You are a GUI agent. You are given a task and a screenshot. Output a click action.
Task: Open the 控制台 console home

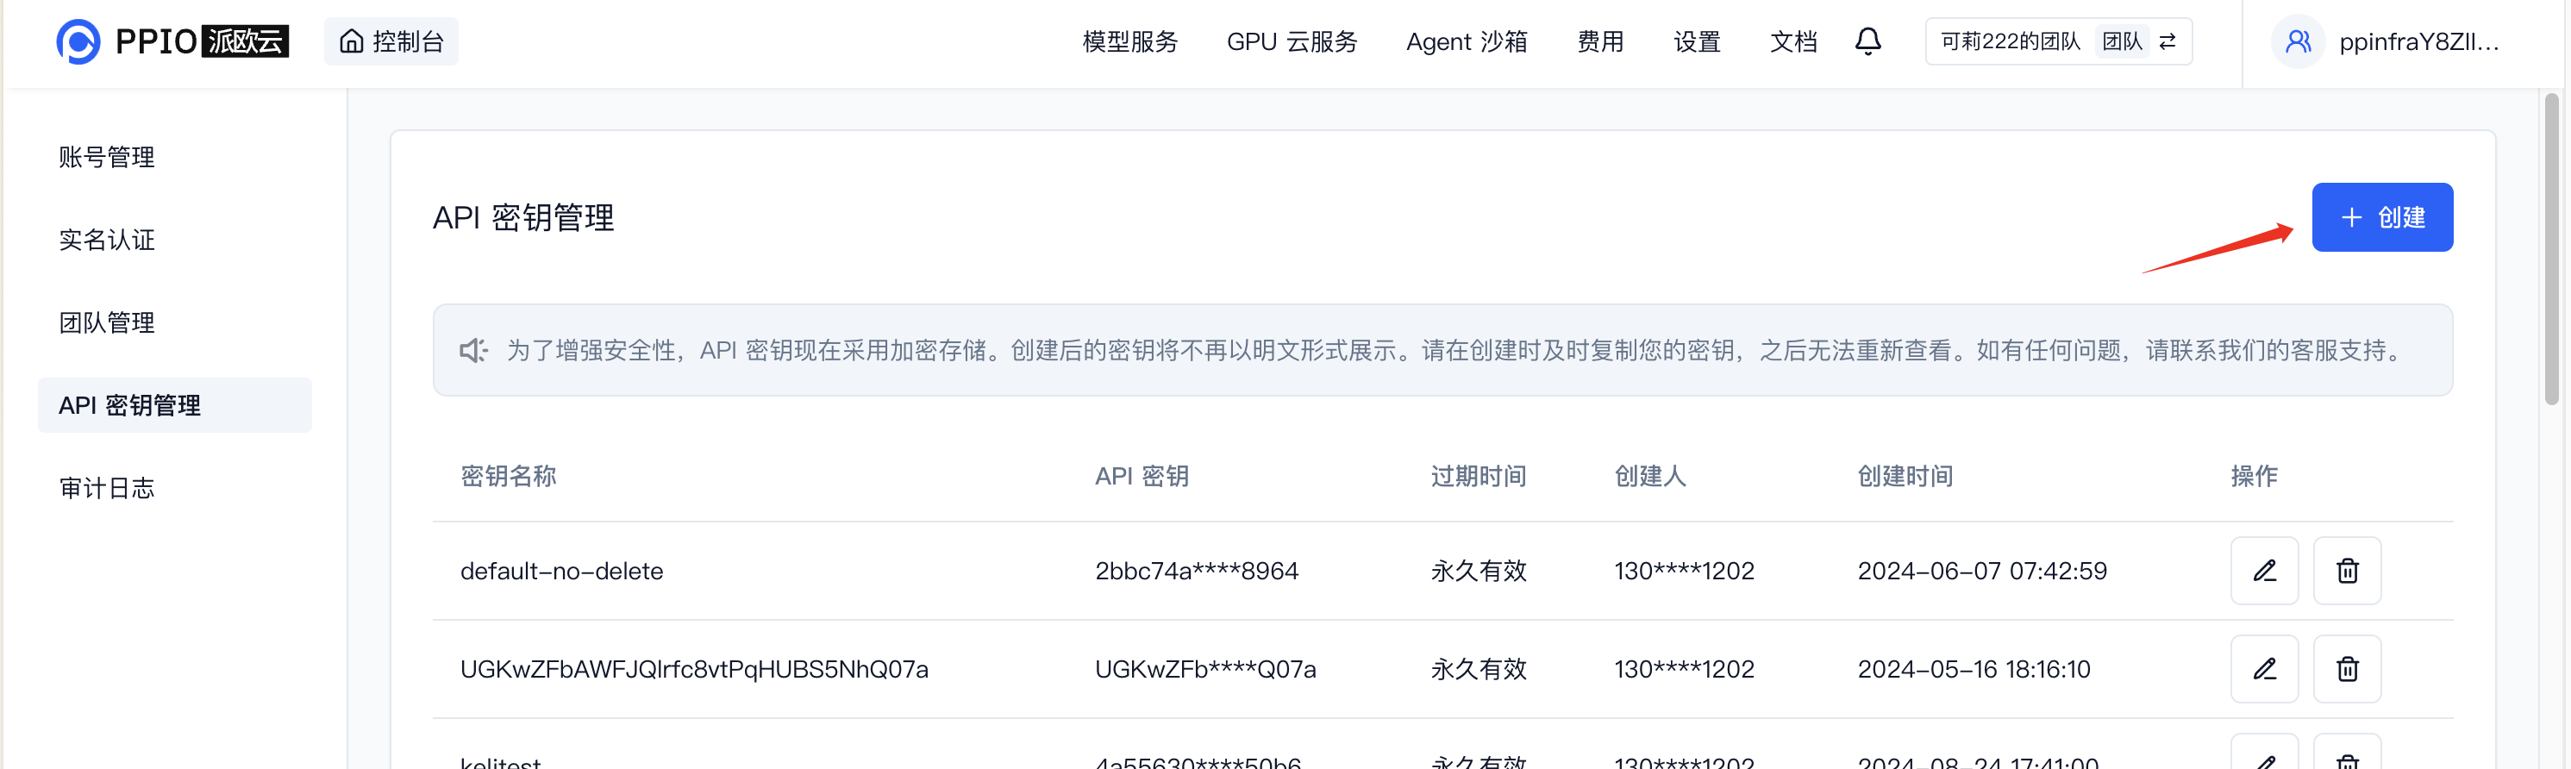391,42
